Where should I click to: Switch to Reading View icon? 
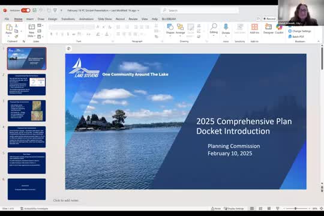pyautogui.click(x=269, y=209)
